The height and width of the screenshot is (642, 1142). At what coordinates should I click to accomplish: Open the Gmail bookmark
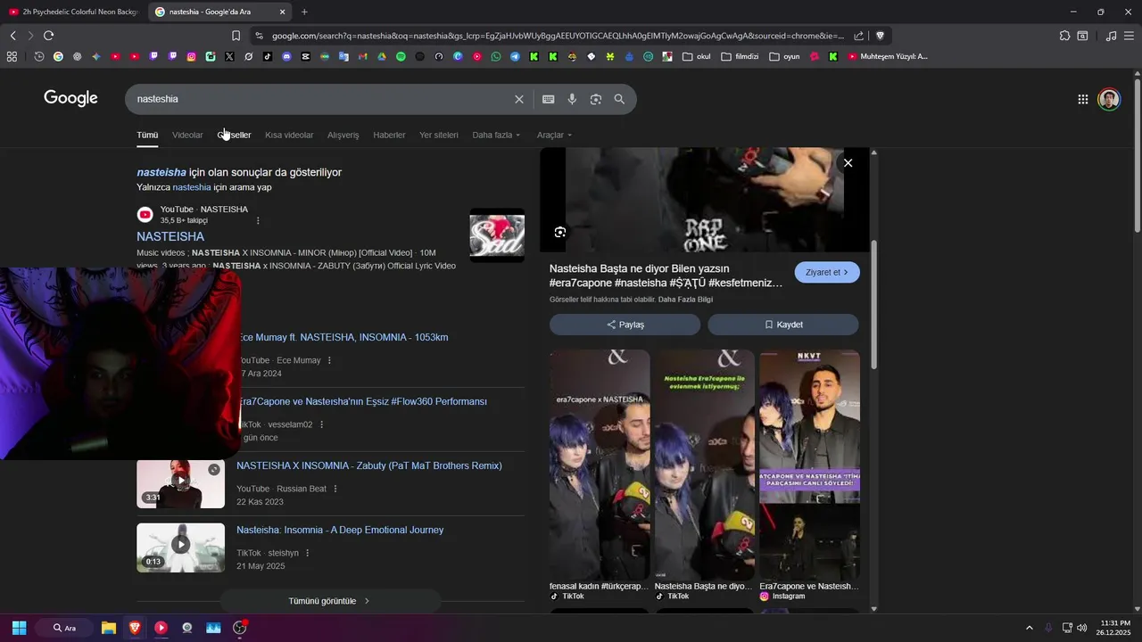tap(362, 56)
